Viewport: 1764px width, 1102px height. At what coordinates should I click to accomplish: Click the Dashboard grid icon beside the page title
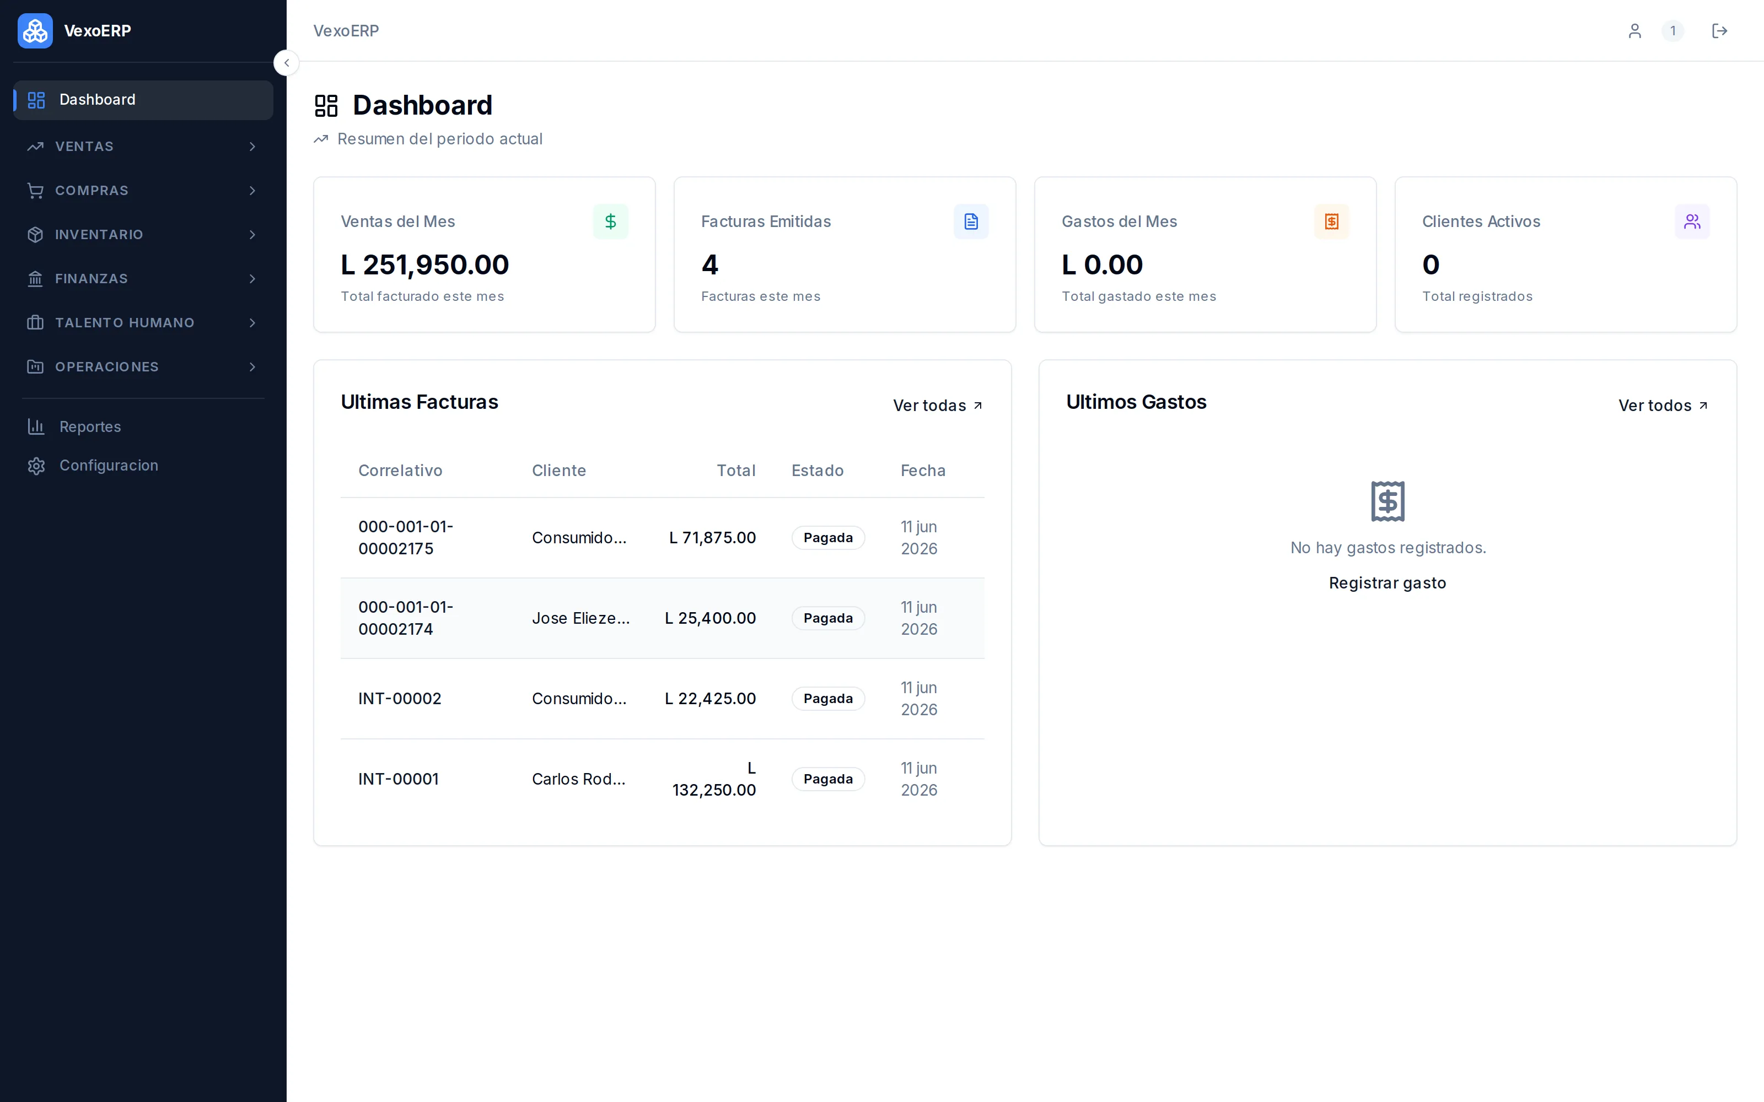[x=326, y=106]
